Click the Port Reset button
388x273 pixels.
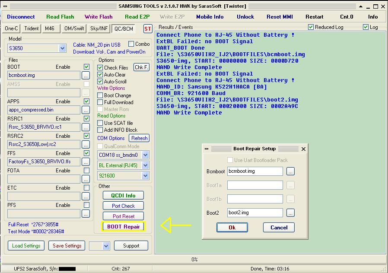[123, 216]
